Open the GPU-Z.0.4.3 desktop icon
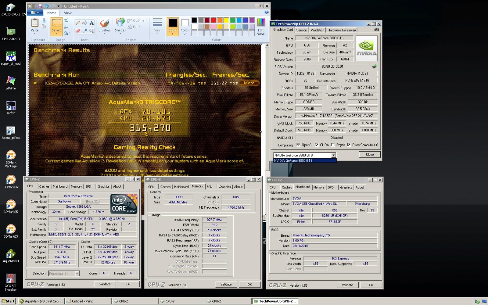This screenshot has height=305, width=488. pos(11,34)
